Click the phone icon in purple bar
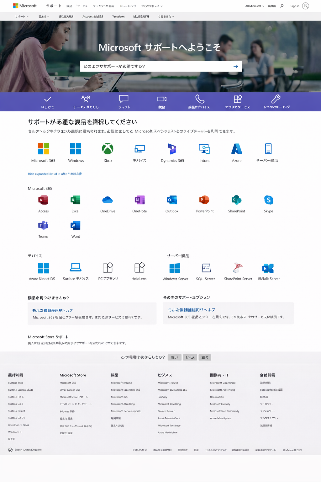Screen dimensions: 321x482 [x=199, y=99]
